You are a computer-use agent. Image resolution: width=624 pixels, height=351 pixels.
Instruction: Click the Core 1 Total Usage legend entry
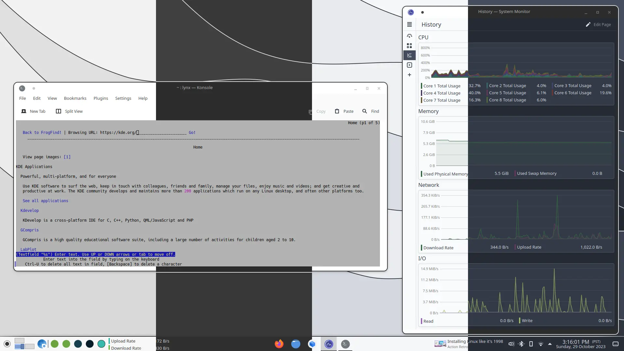click(x=451, y=86)
